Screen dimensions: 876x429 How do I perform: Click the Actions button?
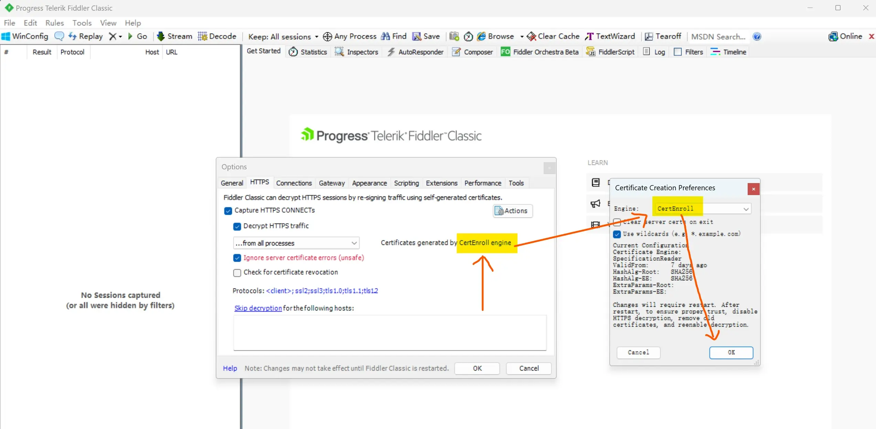tap(512, 211)
